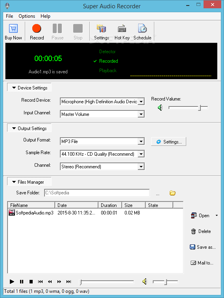The image size is (224, 298).
Task: Adjust the playback volume slider
Action: click(165, 282)
